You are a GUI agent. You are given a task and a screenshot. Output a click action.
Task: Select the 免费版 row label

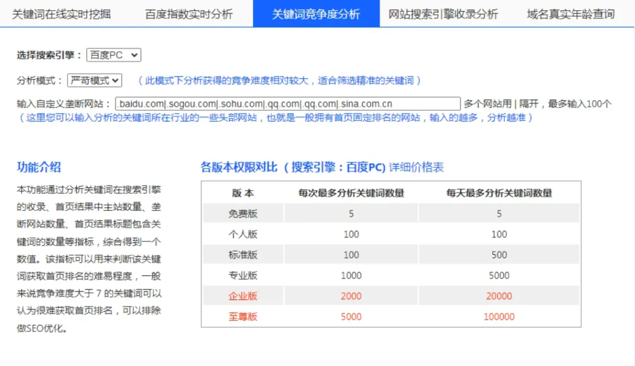(243, 213)
